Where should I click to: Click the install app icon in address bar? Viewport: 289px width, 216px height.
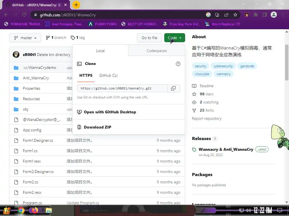(x=217, y=15)
